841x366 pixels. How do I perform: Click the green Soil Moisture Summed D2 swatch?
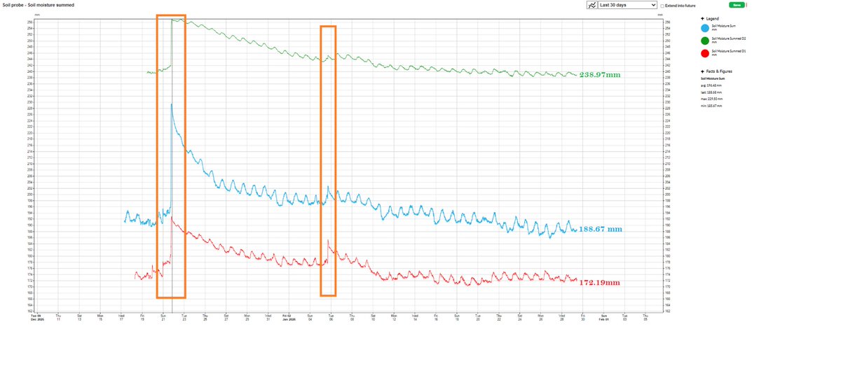[704, 41]
